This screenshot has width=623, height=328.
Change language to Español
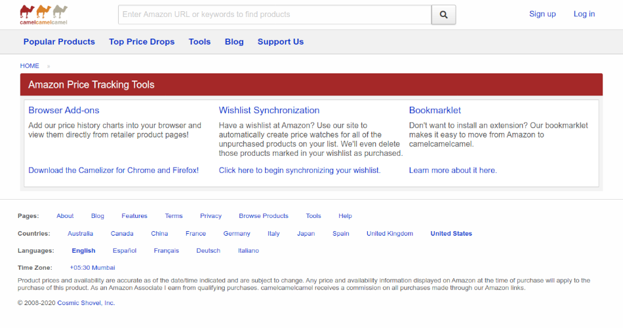point(125,251)
